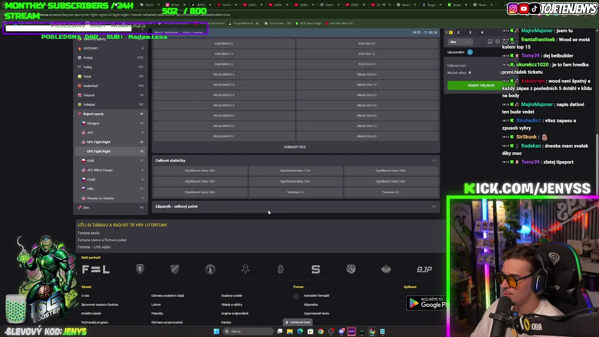Click VSADIT 100,00 Kč button
This screenshot has height=337, width=599.
pyautogui.click(x=481, y=86)
